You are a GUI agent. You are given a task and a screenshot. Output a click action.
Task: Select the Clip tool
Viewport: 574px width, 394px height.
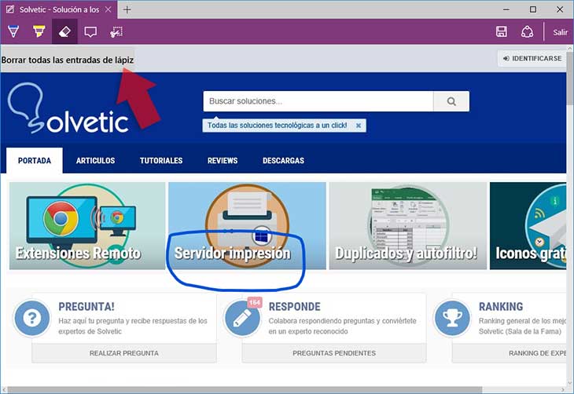coord(116,32)
